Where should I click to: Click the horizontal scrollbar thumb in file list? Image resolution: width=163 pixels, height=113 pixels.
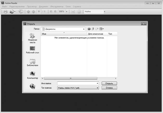[71, 78]
